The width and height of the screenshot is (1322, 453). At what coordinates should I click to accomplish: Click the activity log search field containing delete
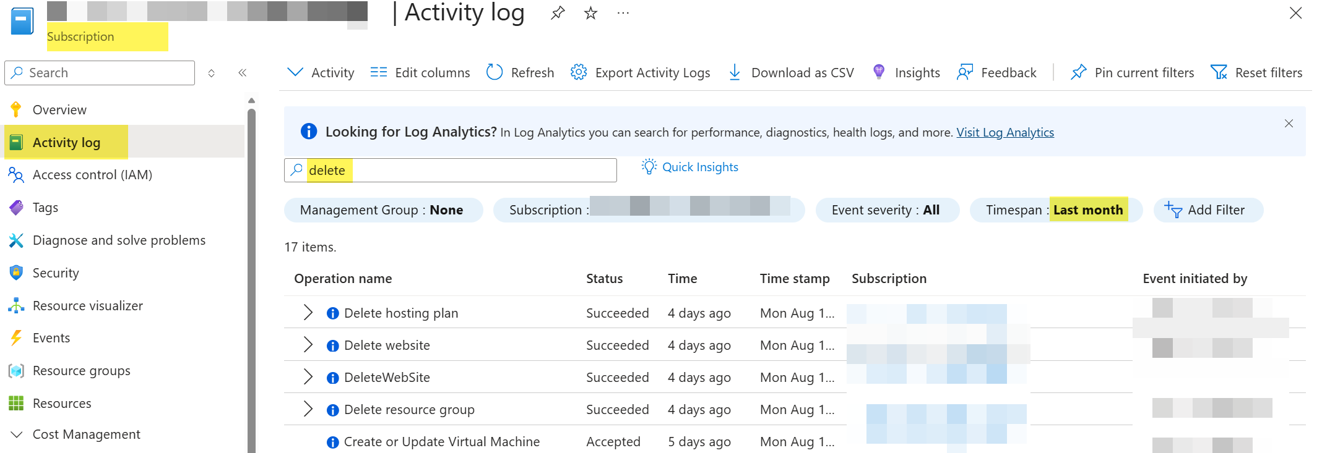tap(451, 170)
